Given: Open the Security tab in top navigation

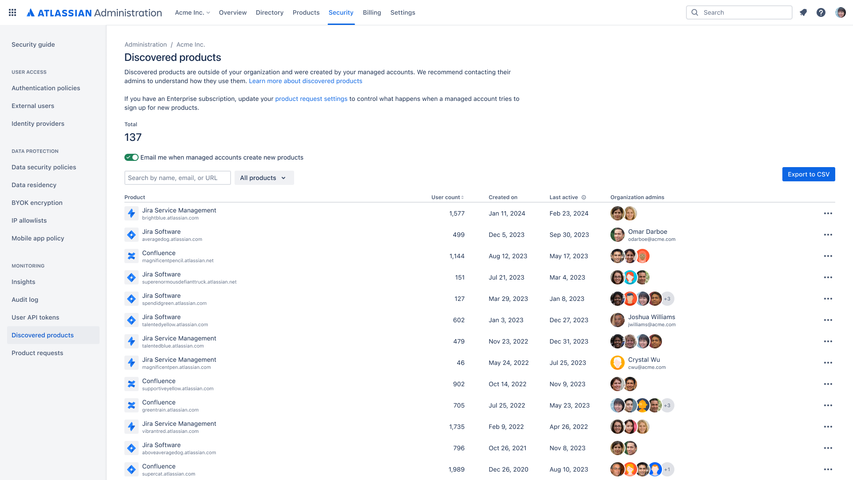Looking at the screenshot, I should pos(341,12).
